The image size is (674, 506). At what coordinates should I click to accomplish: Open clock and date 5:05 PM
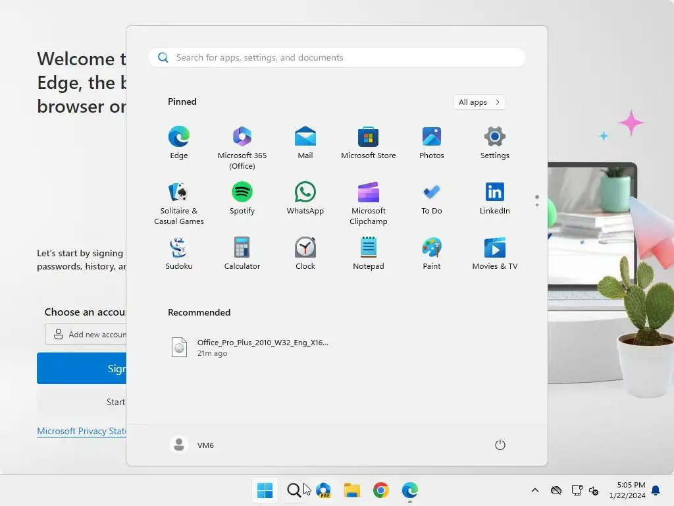(x=627, y=490)
